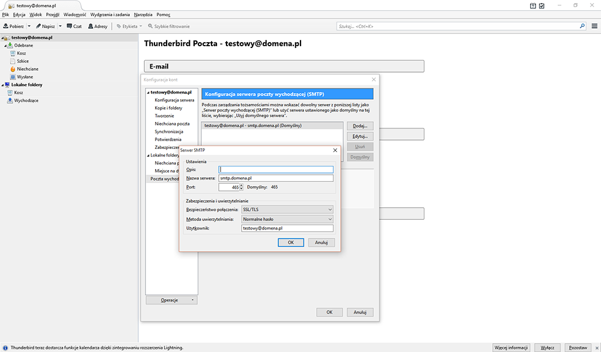This screenshot has height=352, width=601.
Task: Click the Etykieta tag toolbar button
Action: coord(129,26)
